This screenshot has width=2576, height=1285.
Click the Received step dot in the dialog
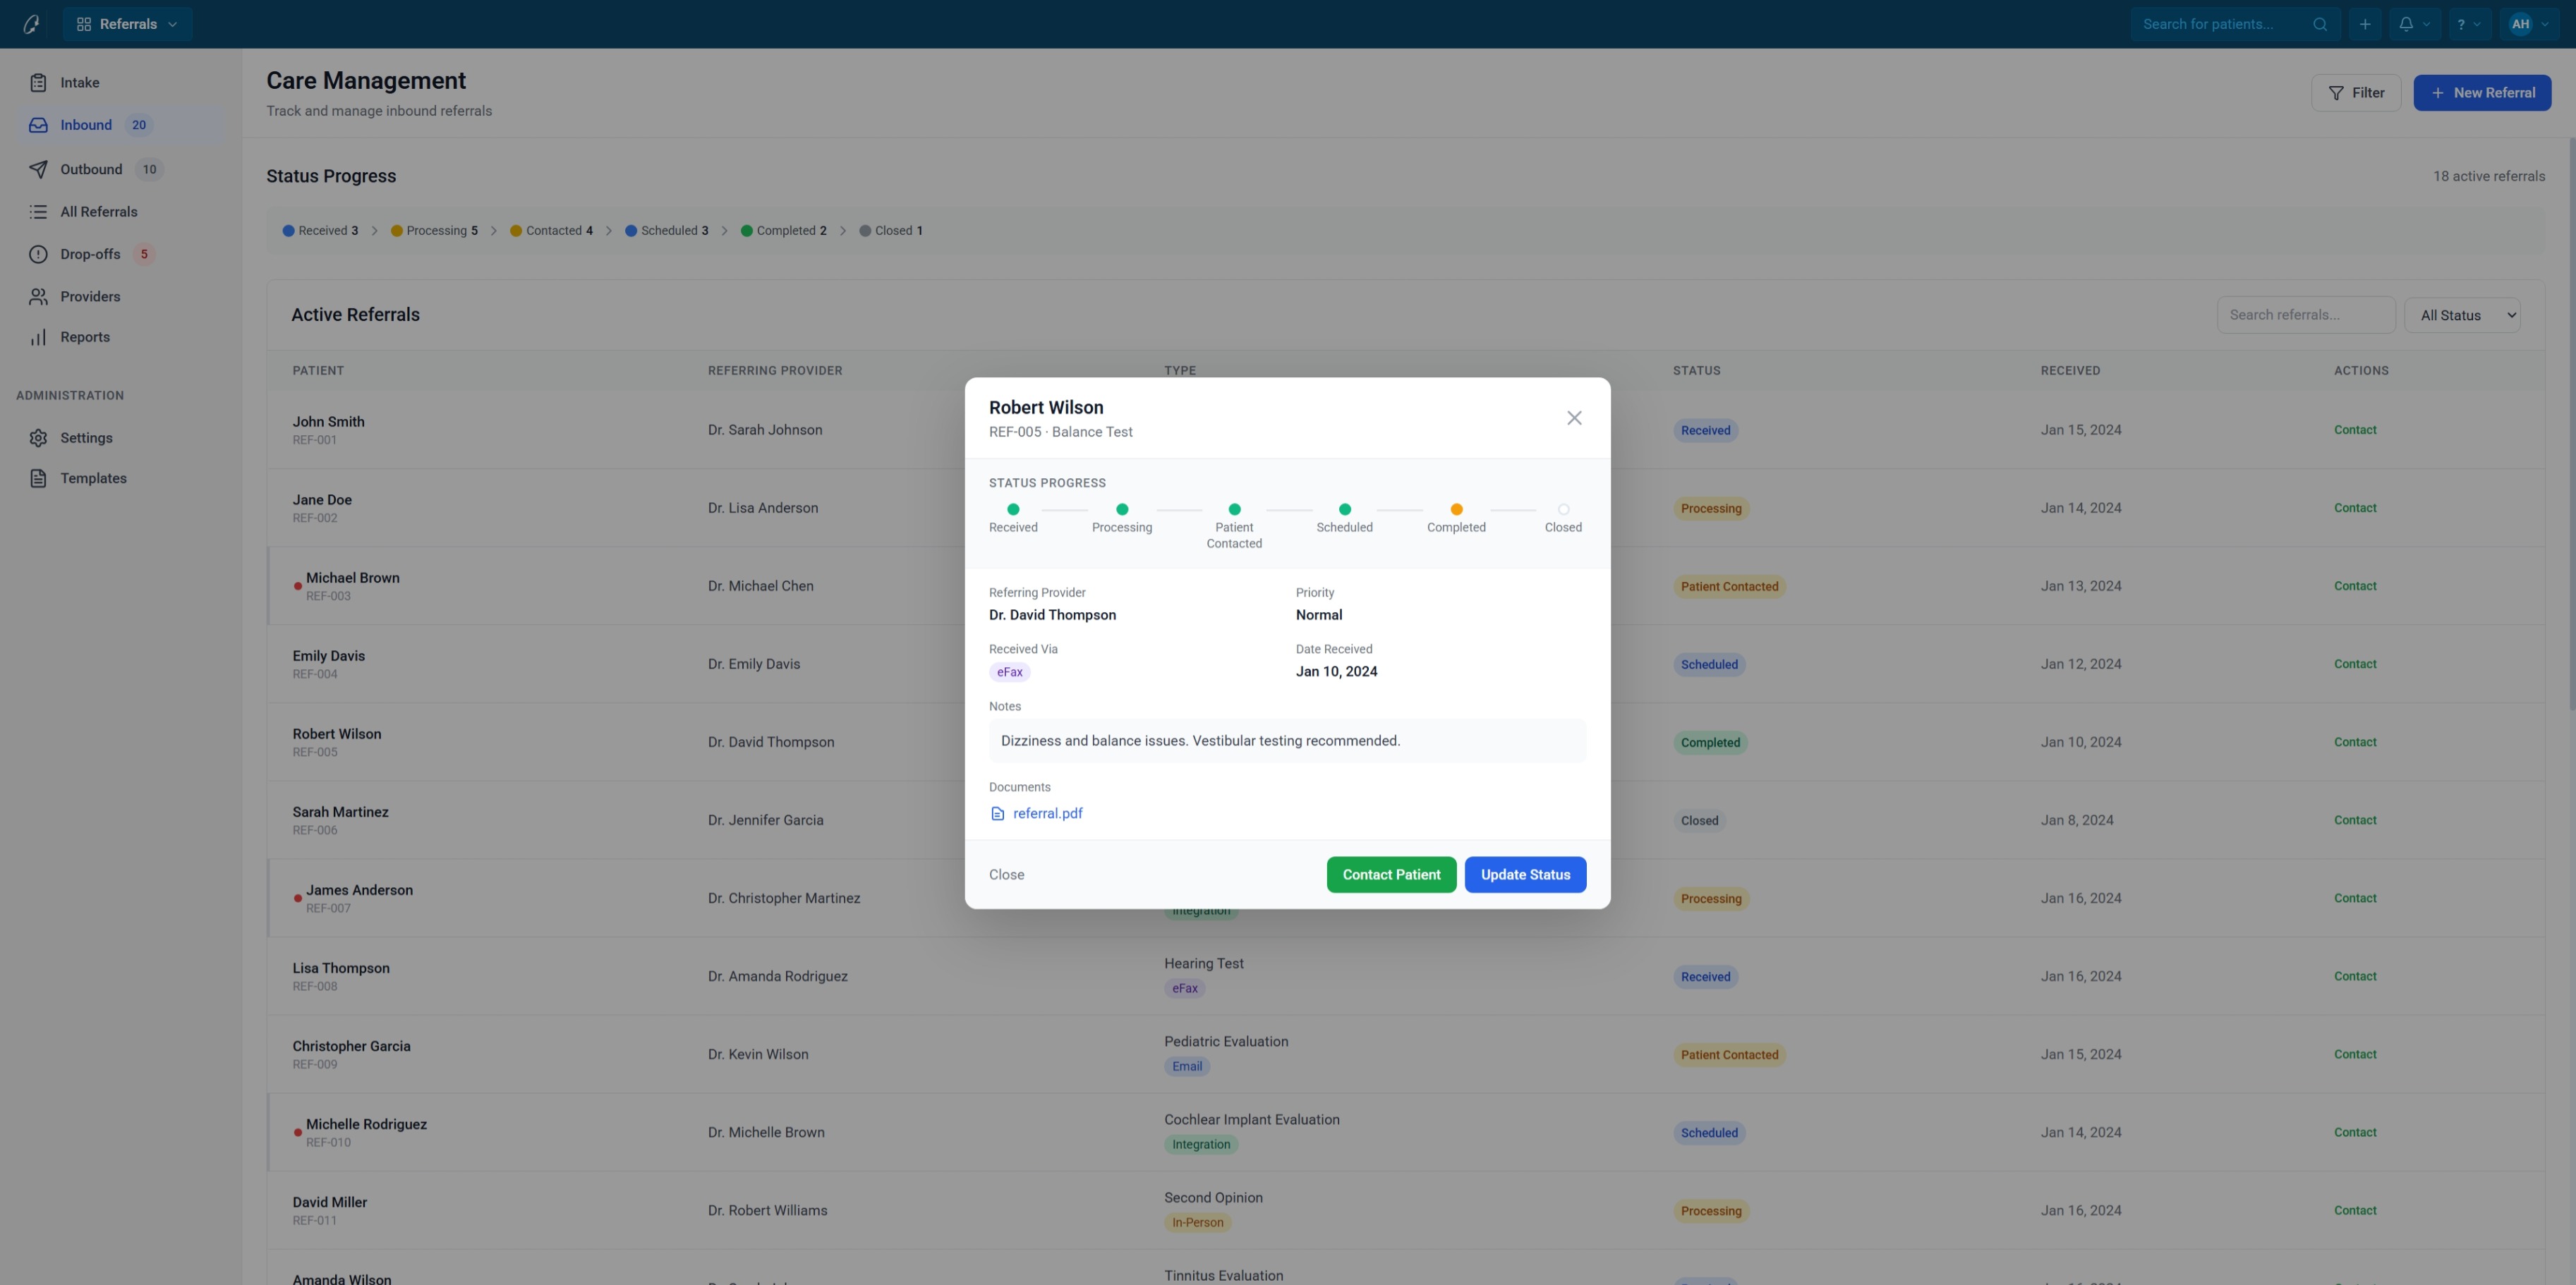pyautogui.click(x=1013, y=510)
